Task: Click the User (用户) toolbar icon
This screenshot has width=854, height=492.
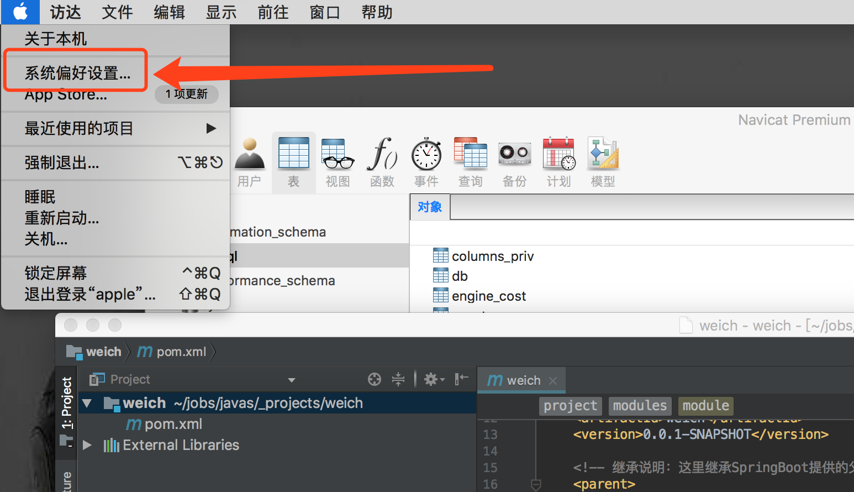Action: [249, 161]
